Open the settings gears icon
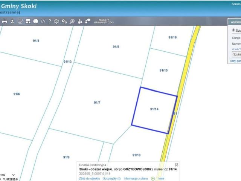Screen dimensions: 241x181 click(64, 21)
